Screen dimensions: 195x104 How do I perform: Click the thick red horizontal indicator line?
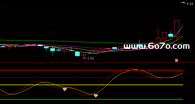(x=91, y=70)
